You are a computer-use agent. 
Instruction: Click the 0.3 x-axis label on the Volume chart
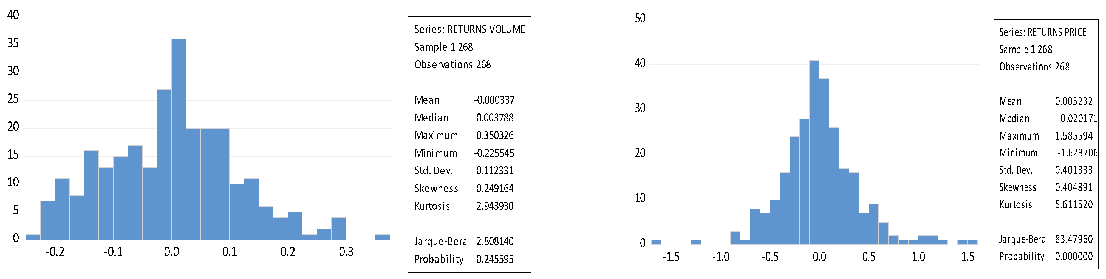(346, 252)
